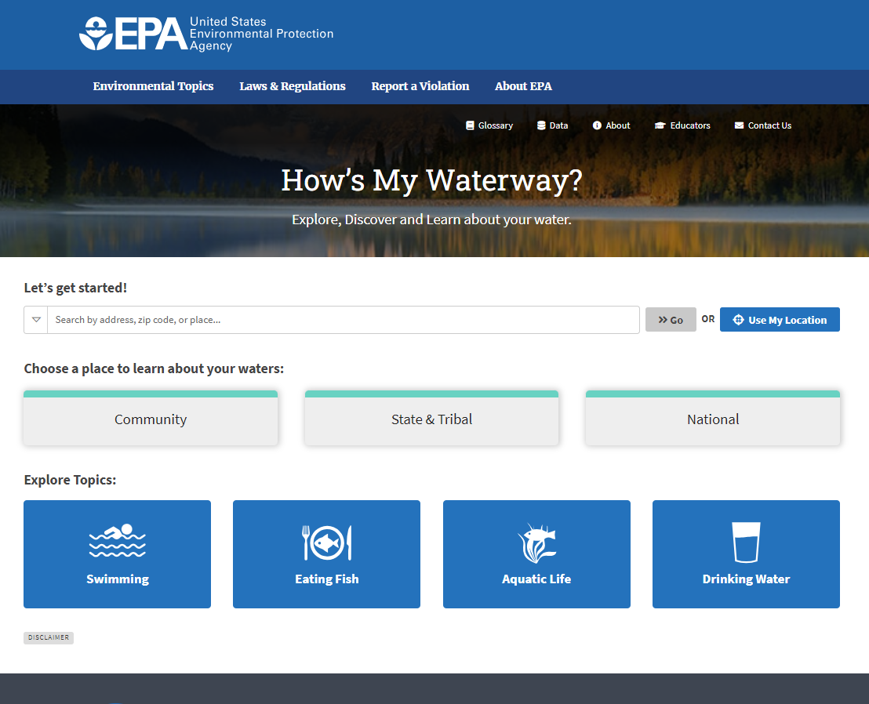Click the About info circle icon
Image resolution: width=869 pixels, height=704 pixels.
[x=597, y=125]
